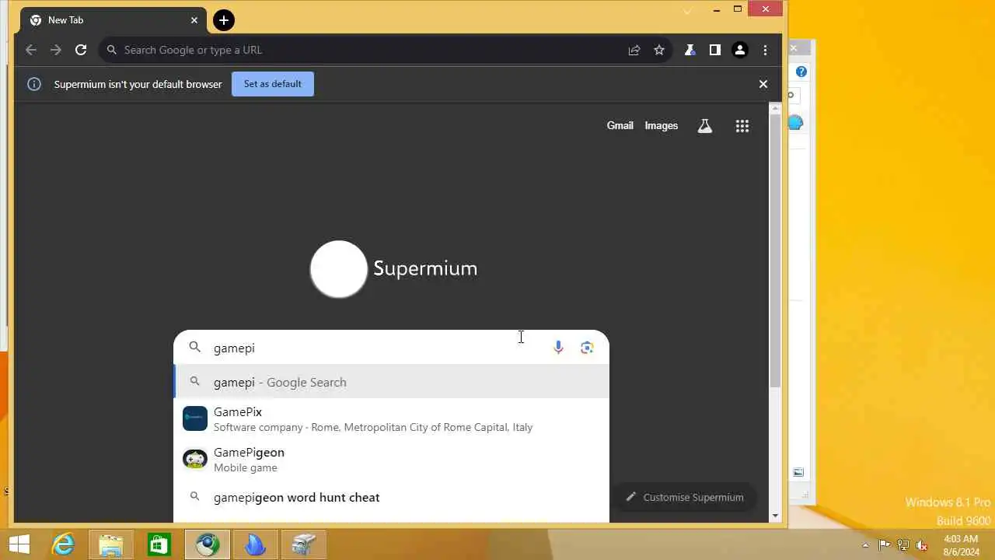Click the page scroll-up arrow

click(x=775, y=109)
